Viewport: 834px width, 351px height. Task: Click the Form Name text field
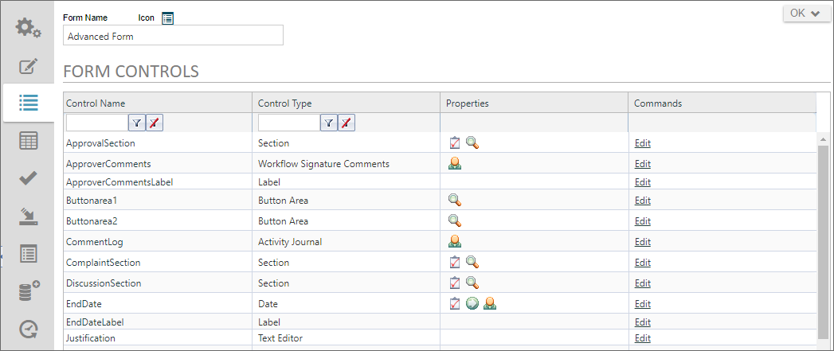pyautogui.click(x=173, y=36)
